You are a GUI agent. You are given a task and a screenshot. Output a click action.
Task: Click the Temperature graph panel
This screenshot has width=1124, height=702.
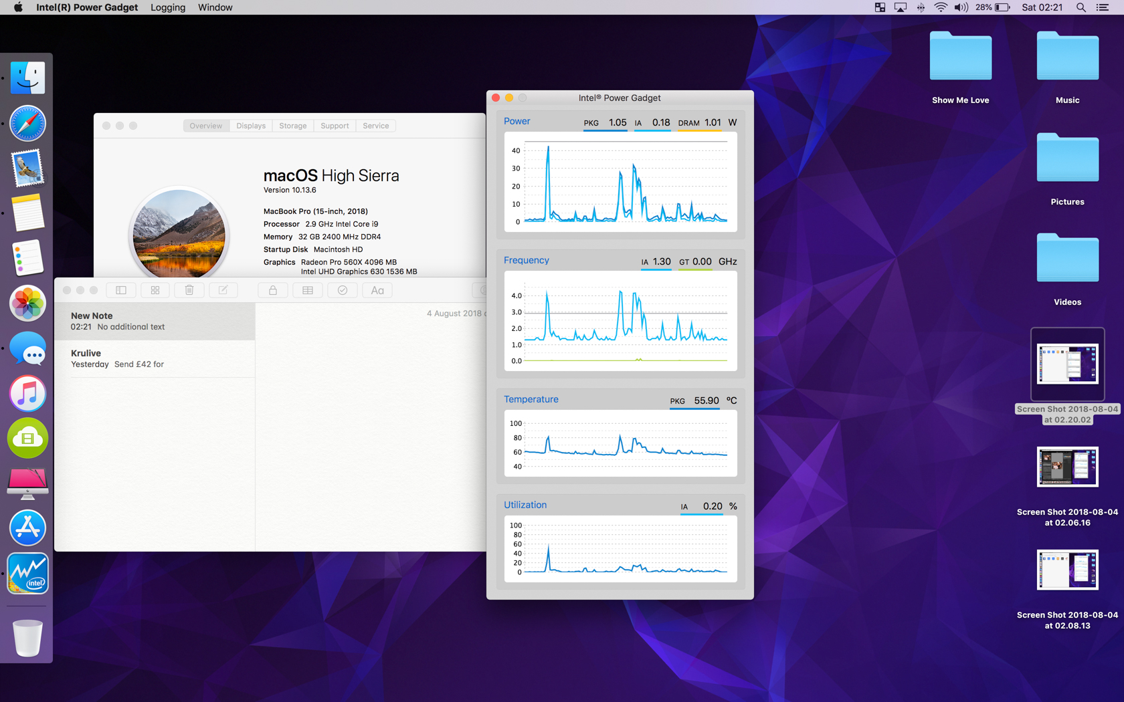(x=620, y=443)
